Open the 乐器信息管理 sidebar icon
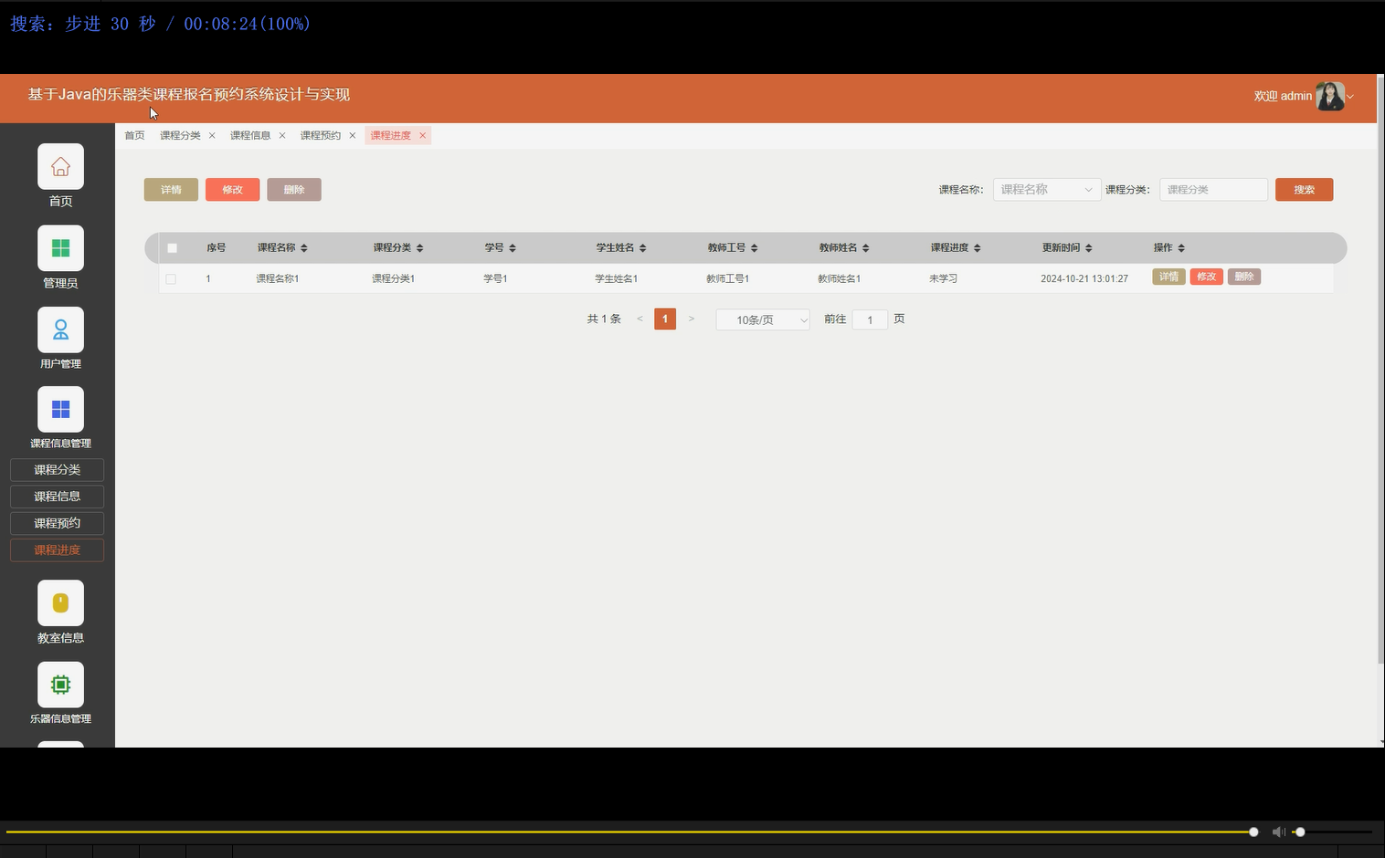This screenshot has width=1385, height=858. tap(60, 685)
